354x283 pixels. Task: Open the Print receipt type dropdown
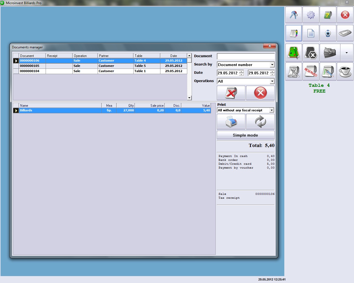tap(272, 110)
